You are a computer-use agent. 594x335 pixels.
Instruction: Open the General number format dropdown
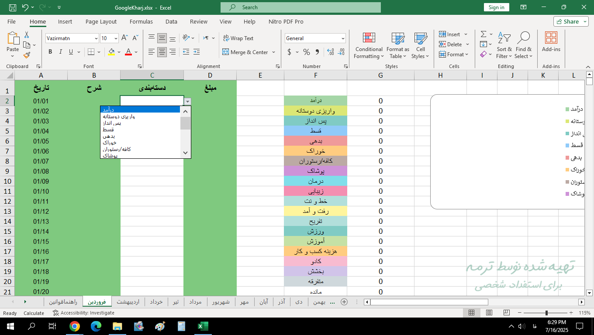click(342, 38)
